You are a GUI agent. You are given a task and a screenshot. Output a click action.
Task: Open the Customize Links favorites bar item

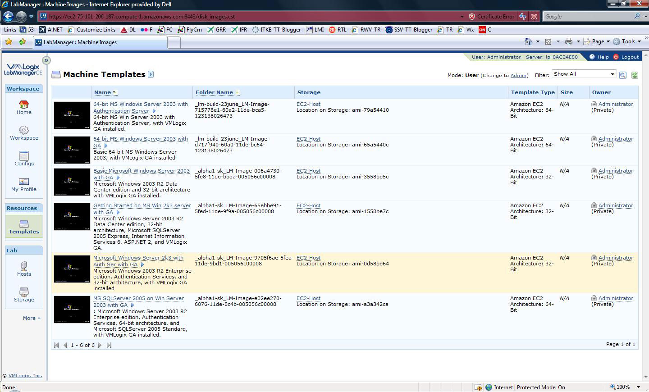click(x=91, y=30)
